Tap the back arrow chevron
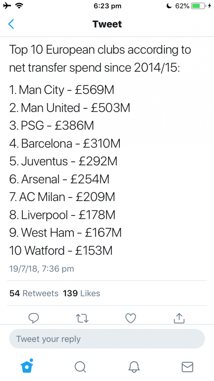This screenshot has width=214, height=381. click(11, 24)
